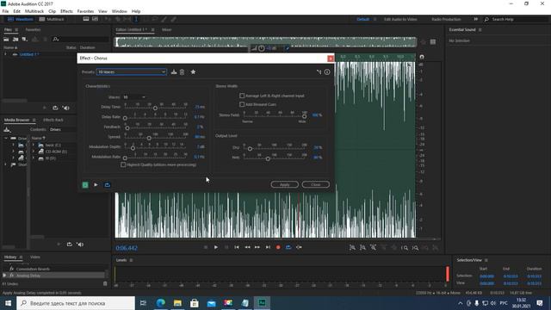This screenshot has height=310, width=551.
Task: Delete history trash icon
Action: click(105, 283)
